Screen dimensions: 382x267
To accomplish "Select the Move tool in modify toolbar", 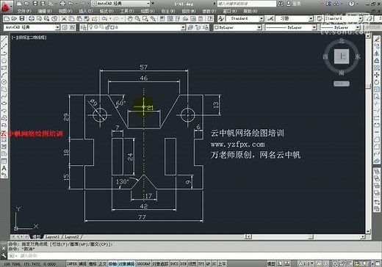I will tap(377, 75).
